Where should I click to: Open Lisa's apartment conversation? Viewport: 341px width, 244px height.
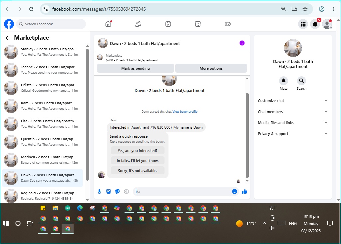click(43, 124)
